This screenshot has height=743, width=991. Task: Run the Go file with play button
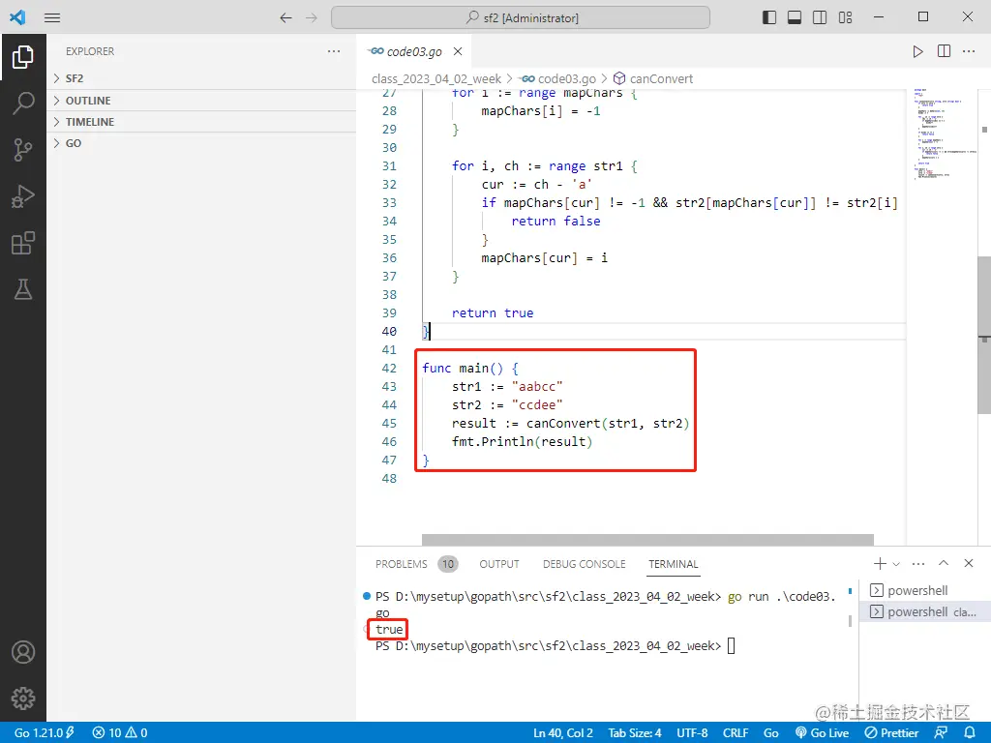917,51
